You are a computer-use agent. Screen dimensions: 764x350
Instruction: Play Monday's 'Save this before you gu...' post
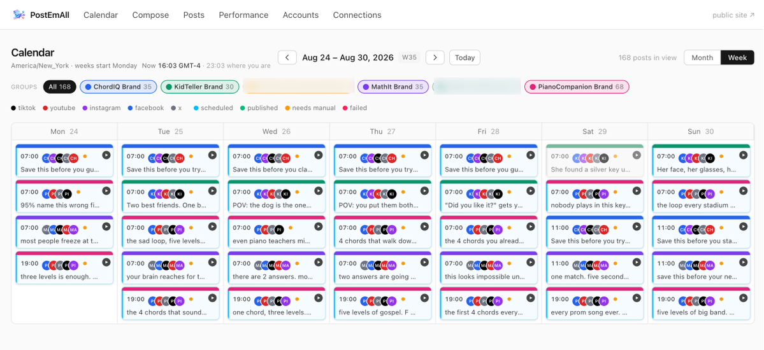click(x=106, y=155)
